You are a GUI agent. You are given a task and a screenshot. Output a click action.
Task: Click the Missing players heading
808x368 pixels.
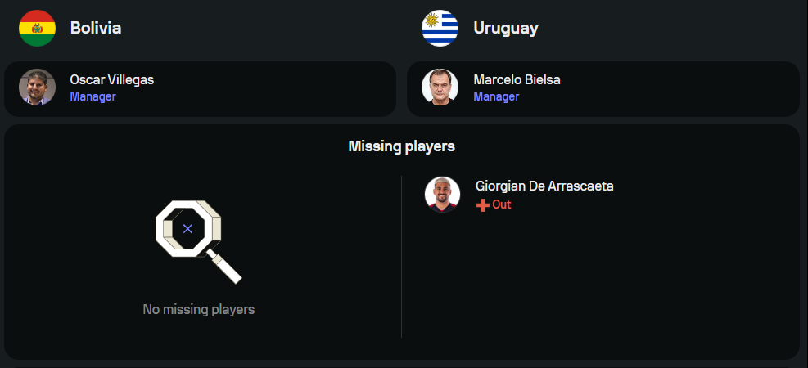402,146
